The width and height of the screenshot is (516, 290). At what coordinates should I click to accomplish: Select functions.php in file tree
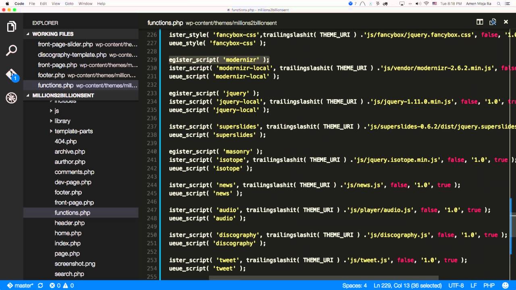pyautogui.click(x=81, y=213)
